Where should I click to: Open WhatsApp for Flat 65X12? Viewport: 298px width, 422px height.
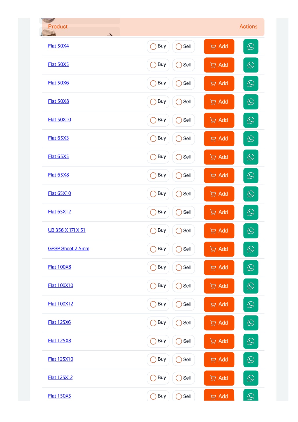pyautogui.click(x=251, y=212)
